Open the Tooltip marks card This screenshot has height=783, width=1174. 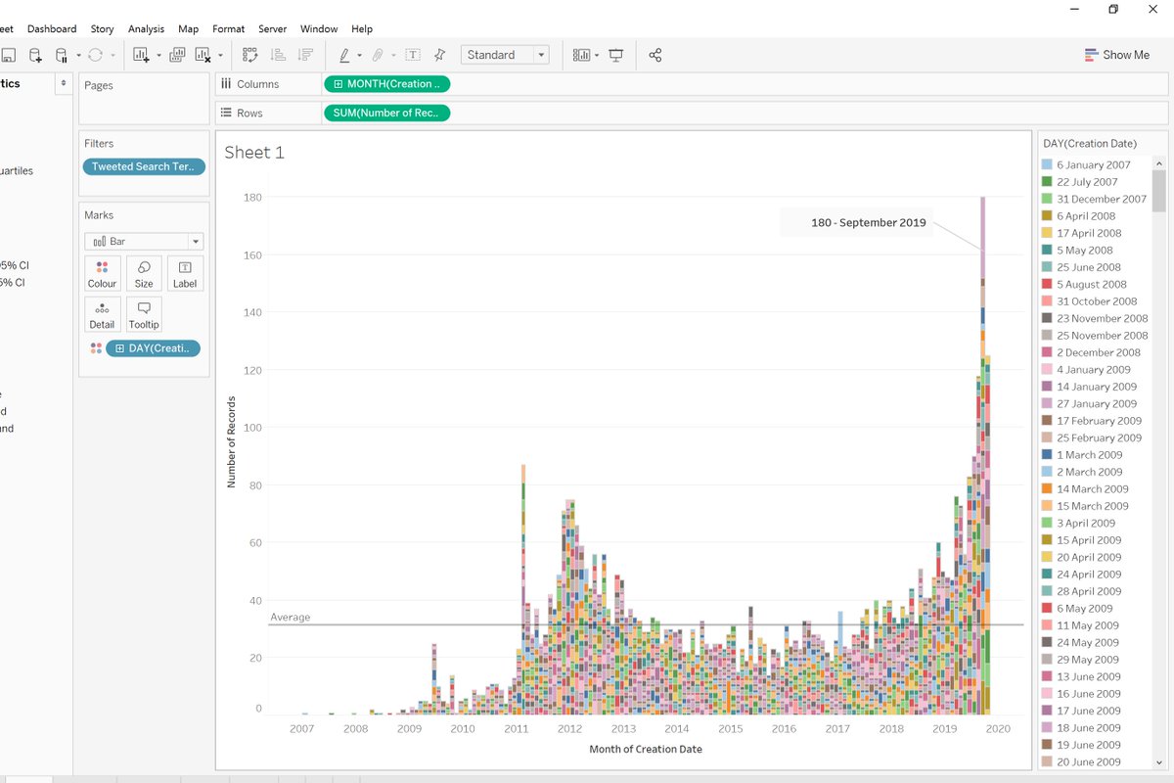[x=144, y=314]
